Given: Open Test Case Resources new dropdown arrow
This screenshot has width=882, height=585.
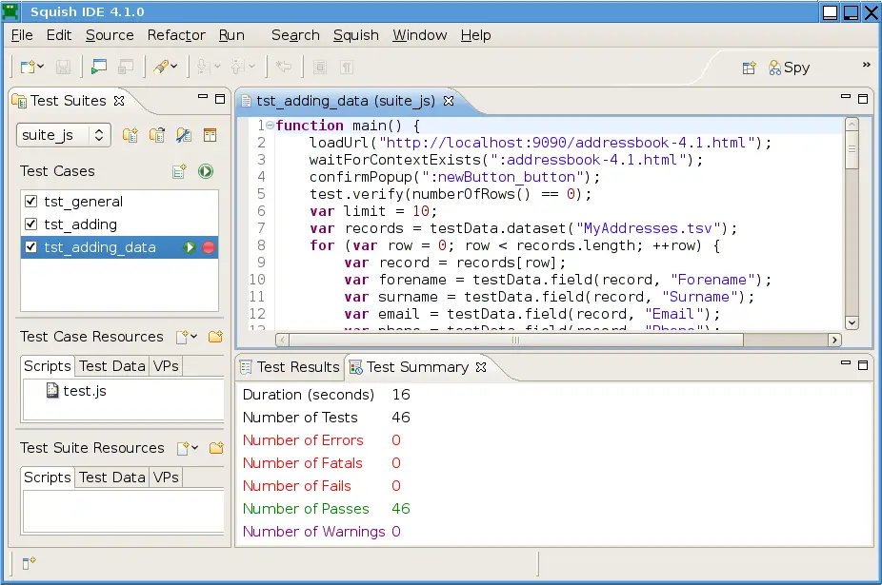Looking at the screenshot, I should click(194, 336).
